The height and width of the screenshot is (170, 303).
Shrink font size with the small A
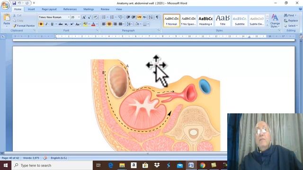[x=89, y=17]
